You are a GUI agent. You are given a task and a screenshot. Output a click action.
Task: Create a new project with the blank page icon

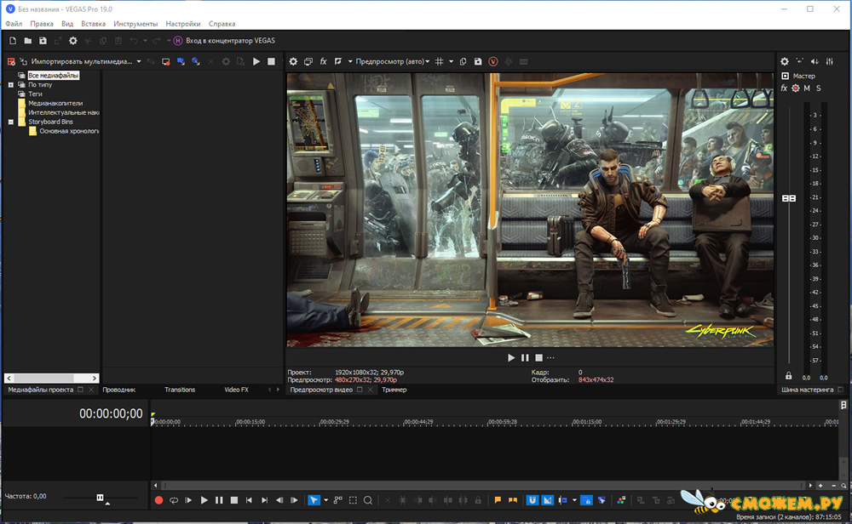click(13, 41)
